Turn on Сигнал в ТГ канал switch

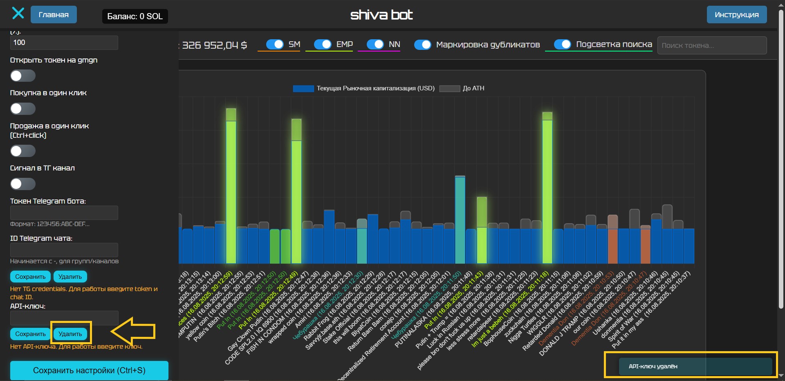pos(23,184)
